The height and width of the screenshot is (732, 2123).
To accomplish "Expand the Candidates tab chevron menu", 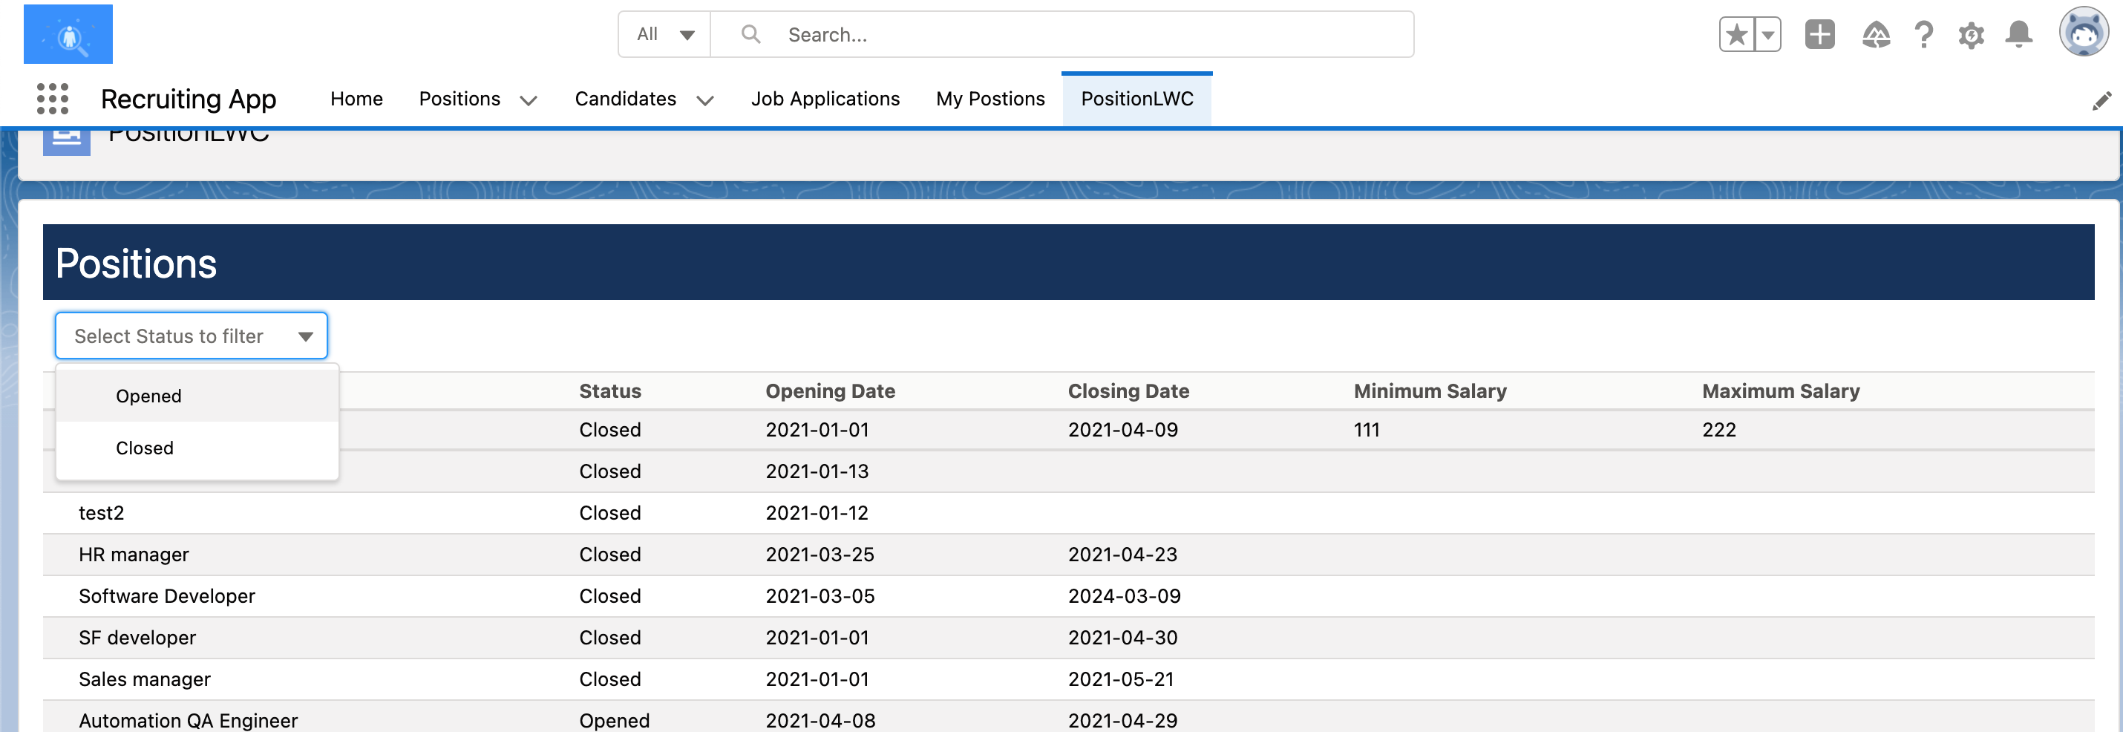I will click(704, 100).
